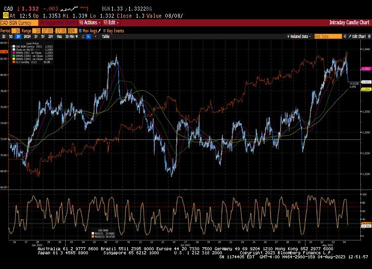Enable the Key Events checkbox
The image size is (372, 269).
(105, 30)
